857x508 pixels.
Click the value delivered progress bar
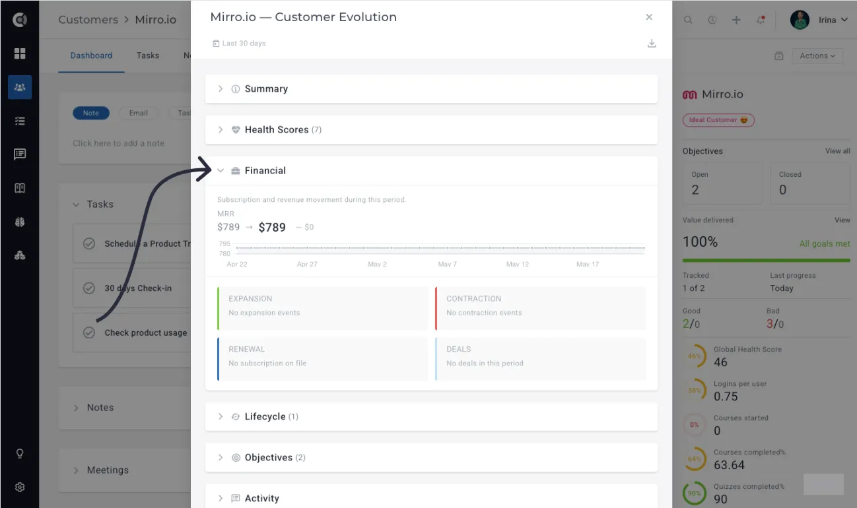[x=767, y=261]
